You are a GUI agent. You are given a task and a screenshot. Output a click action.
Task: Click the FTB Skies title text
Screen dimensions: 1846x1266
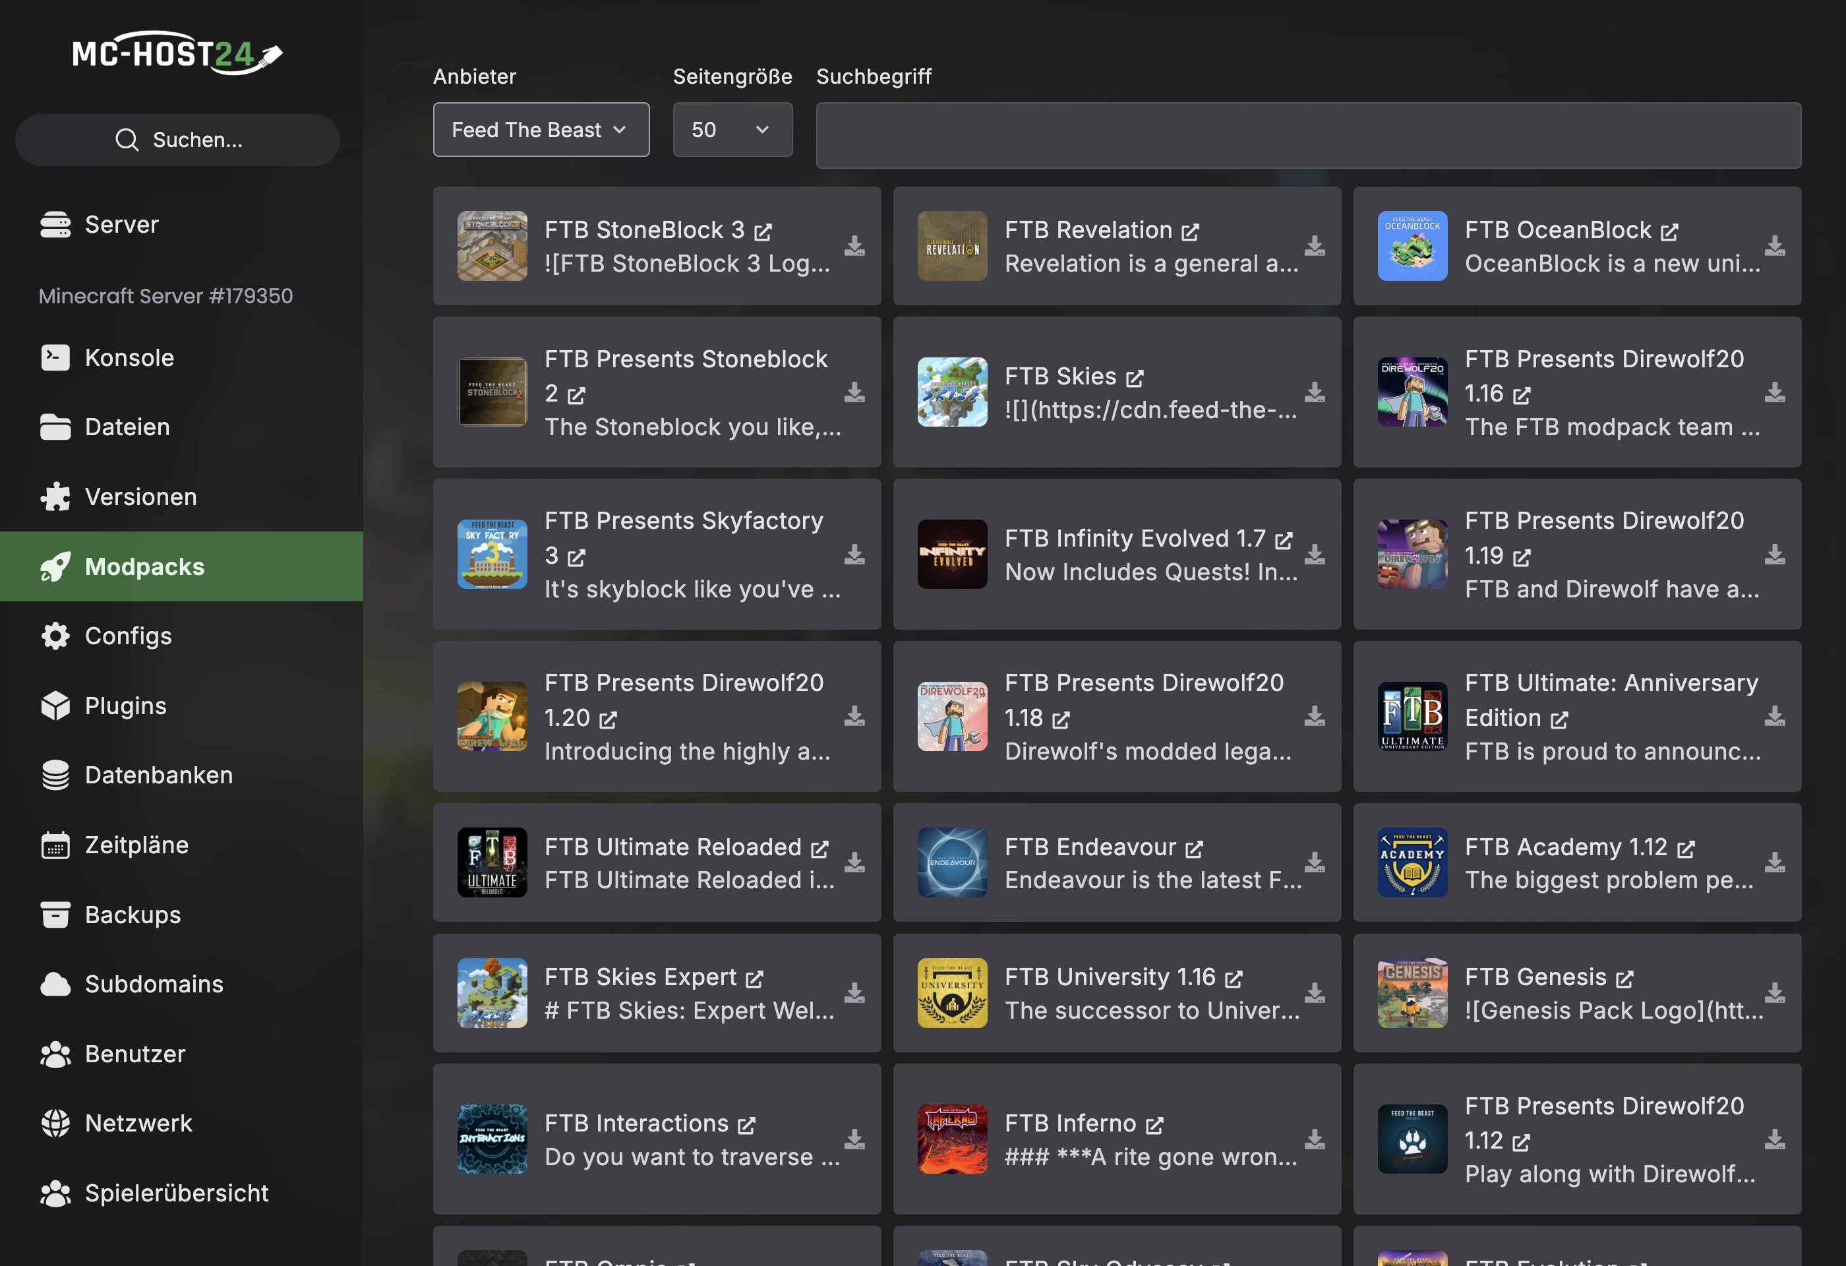(1060, 376)
